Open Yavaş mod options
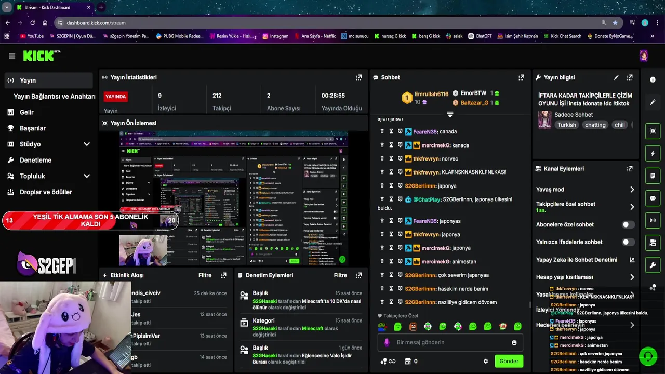The height and width of the screenshot is (374, 665). pyautogui.click(x=586, y=190)
